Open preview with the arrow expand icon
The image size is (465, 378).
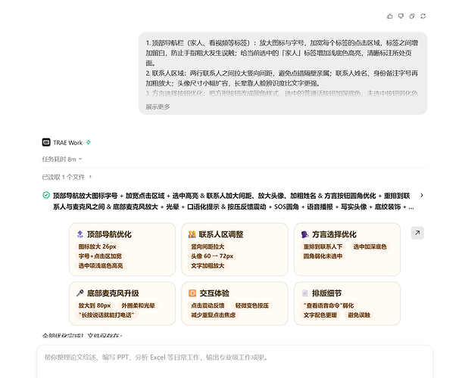[x=417, y=233]
